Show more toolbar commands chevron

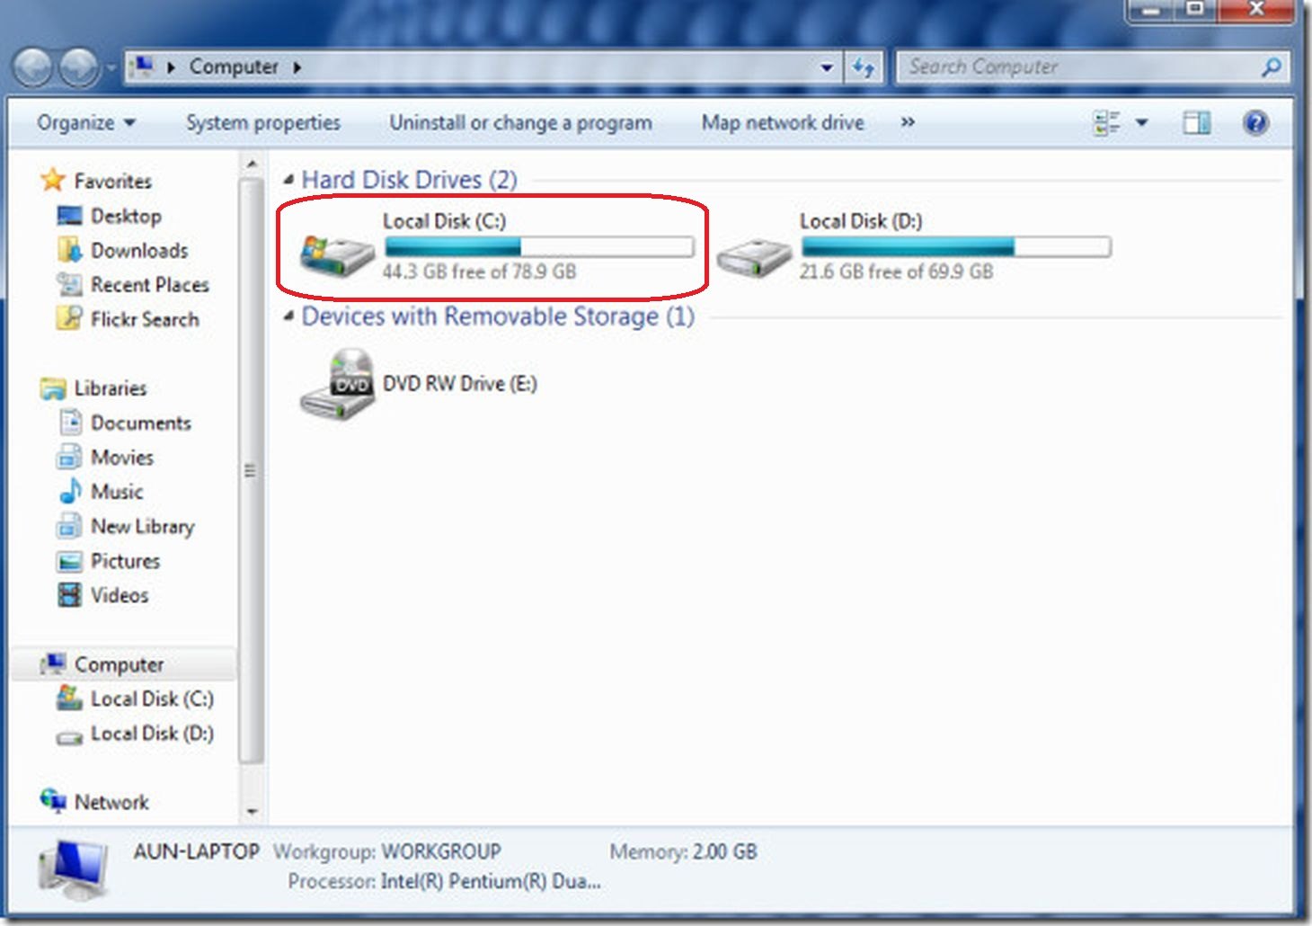pyautogui.click(x=908, y=122)
